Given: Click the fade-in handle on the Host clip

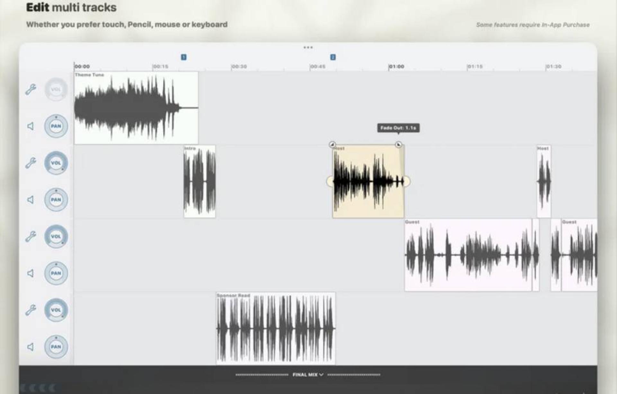Looking at the screenshot, I should click(332, 144).
